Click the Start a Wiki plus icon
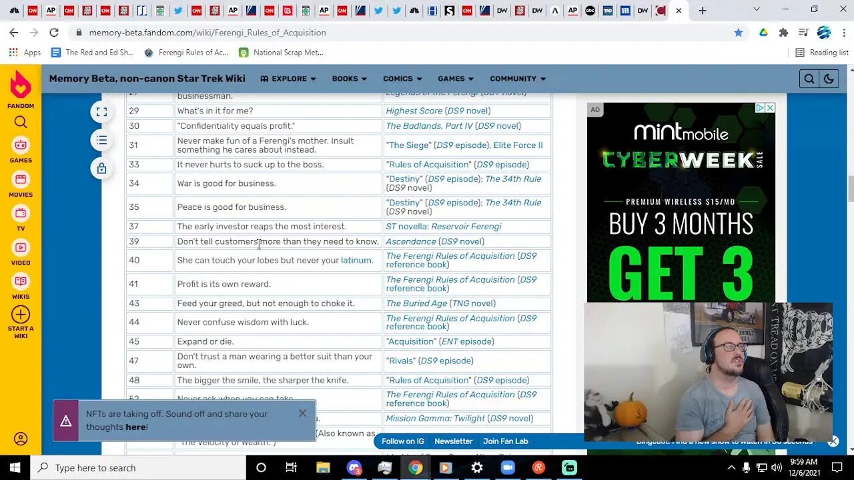The height and width of the screenshot is (480, 854). click(21, 314)
